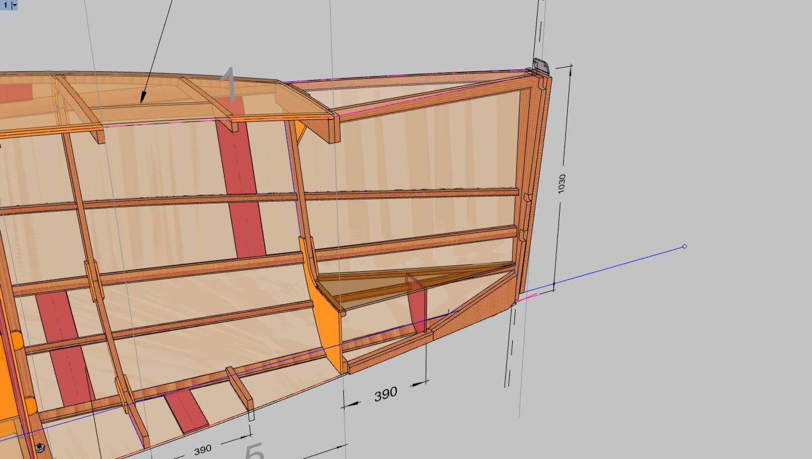
Task: Open the viewport menu dropdown arrow
Action: (x=14, y=5)
